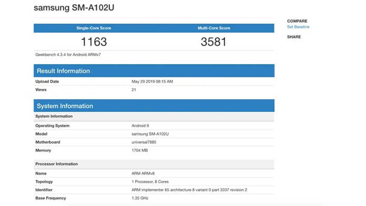Click the processor Name label
The image size is (366, 206).
click(41, 173)
